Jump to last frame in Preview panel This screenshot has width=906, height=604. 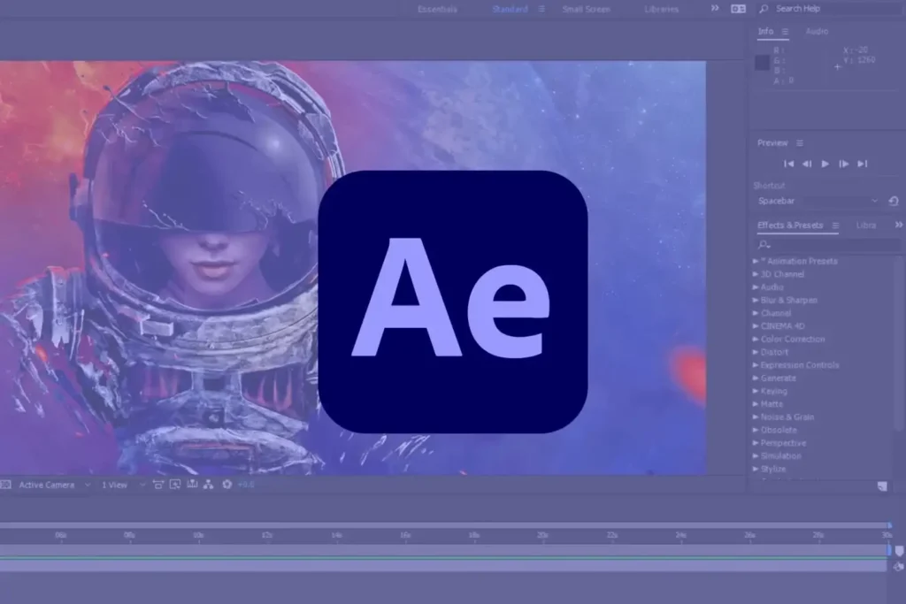point(862,164)
